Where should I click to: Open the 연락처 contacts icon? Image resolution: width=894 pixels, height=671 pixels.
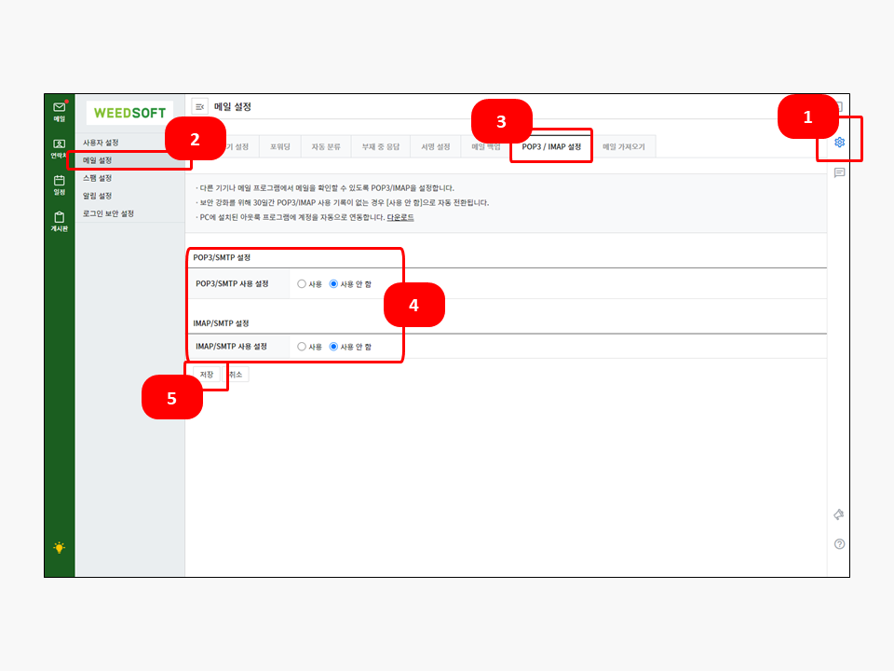point(60,148)
